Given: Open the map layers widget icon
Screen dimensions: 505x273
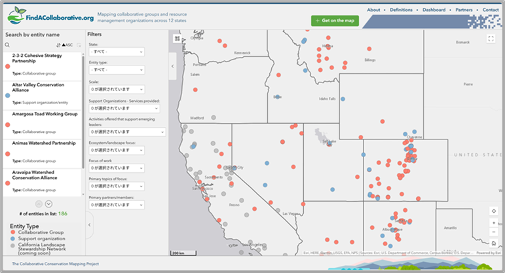Looking at the screenshot, I should pyautogui.click(x=178, y=39).
